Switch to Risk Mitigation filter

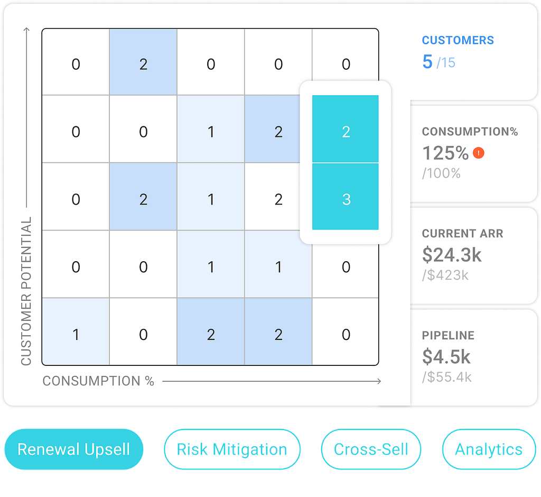click(232, 449)
